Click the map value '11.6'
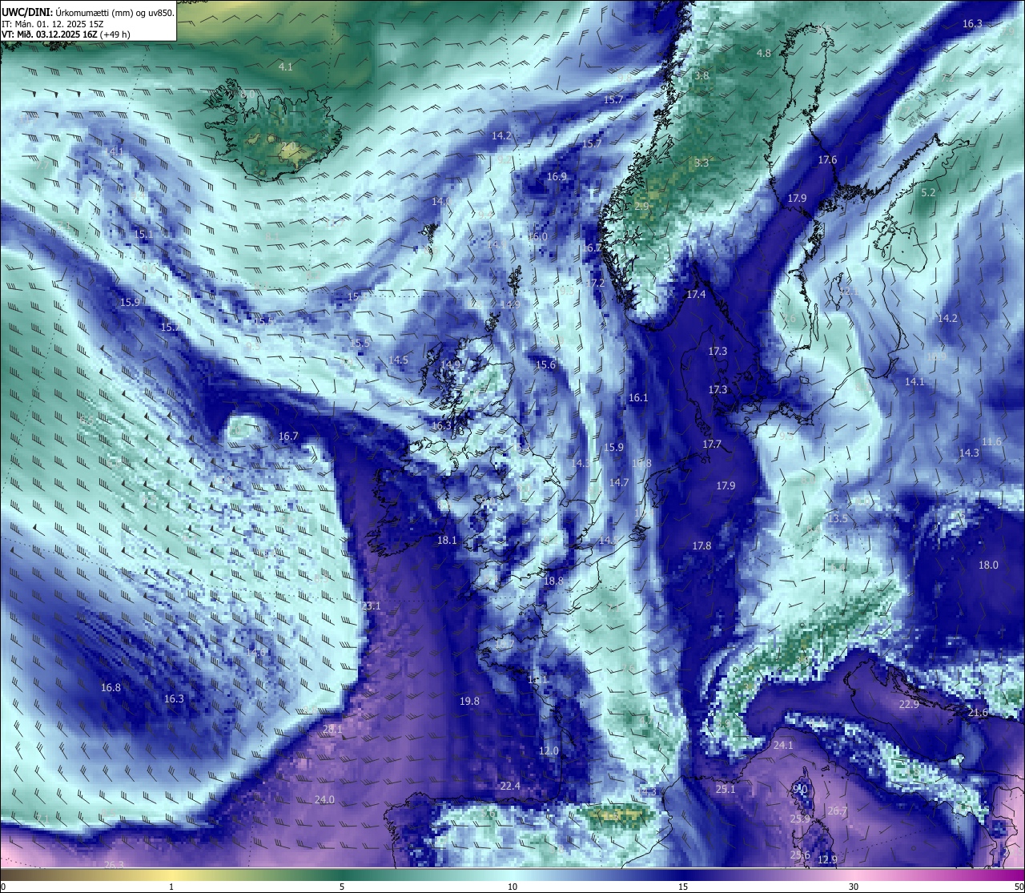Viewport: 1025px width, 893px height. click(x=991, y=442)
